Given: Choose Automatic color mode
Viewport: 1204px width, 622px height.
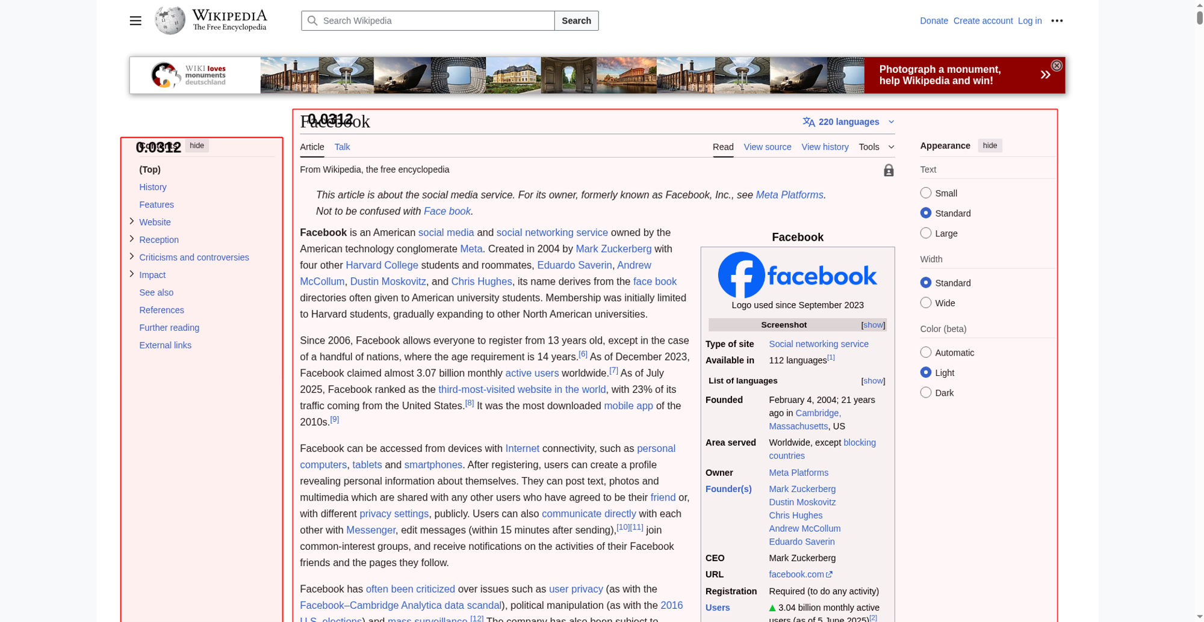Looking at the screenshot, I should 926,353.
